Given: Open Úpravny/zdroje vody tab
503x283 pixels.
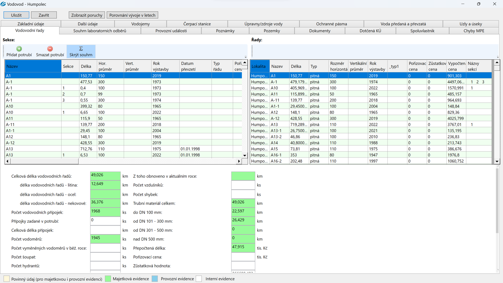Looking at the screenshot, I should pyautogui.click(x=263, y=24).
